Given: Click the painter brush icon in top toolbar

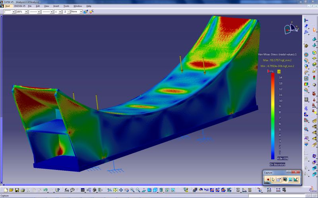Looking at the screenshot, I should pyautogui.click(x=85, y=12).
